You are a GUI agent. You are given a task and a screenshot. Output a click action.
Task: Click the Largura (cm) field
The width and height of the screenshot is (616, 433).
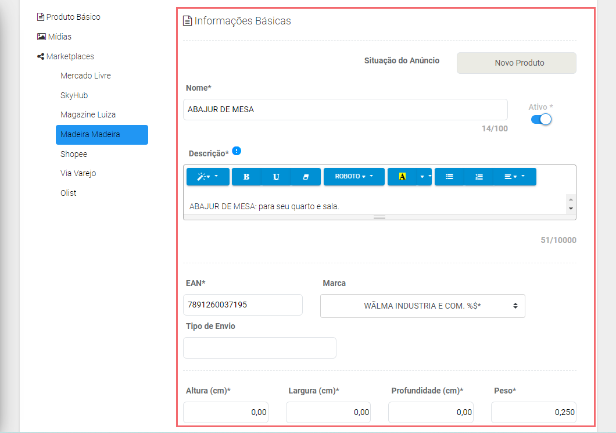tap(328, 412)
